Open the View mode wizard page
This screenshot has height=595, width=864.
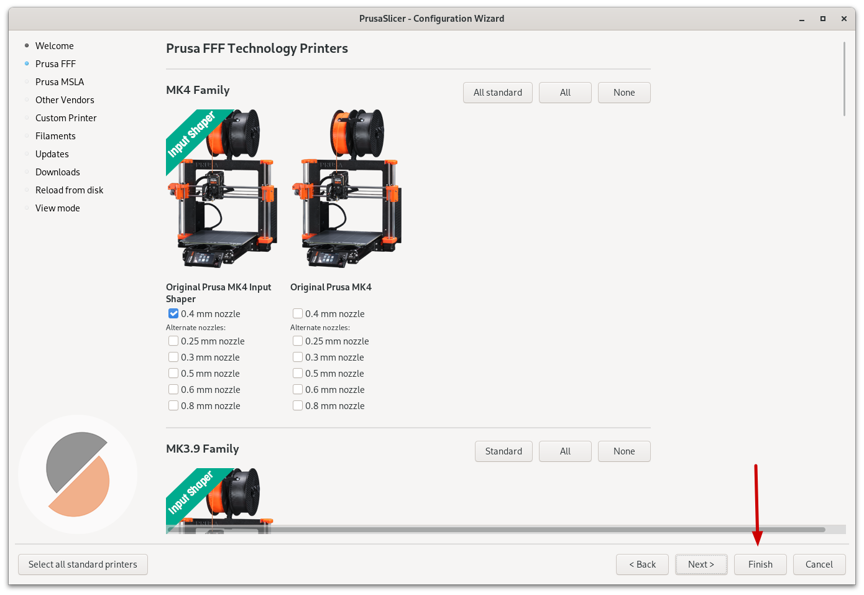(58, 208)
